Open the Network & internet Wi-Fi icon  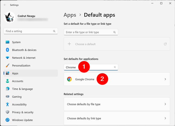7,58
